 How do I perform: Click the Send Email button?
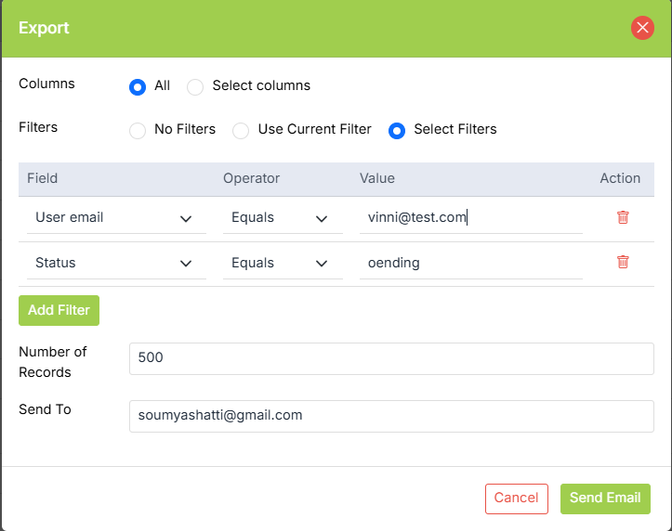605,499
